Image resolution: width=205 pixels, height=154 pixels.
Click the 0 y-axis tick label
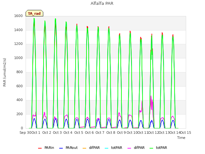(22, 128)
